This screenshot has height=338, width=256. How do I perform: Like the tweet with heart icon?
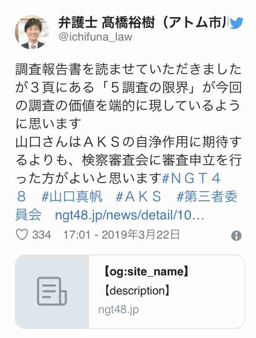tap(22, 235)
